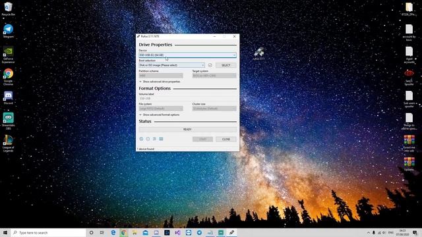Select the Discord desktop icon

coord(8,98)
